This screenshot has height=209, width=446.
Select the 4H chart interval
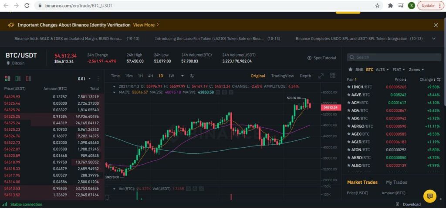click(150, 76)
